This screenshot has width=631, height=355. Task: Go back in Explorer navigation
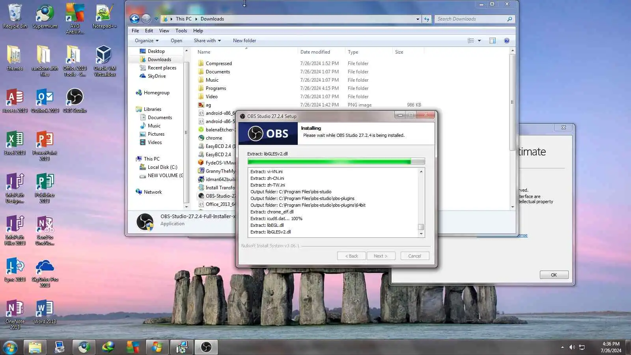134,19
